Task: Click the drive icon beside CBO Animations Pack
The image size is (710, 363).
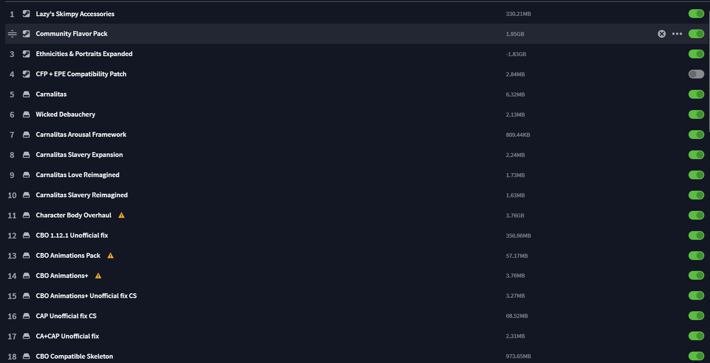Action: (x=26, y=256)
